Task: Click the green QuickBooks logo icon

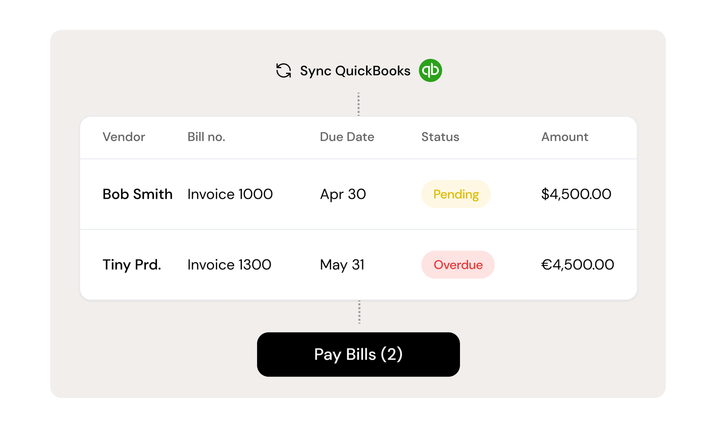Action: (430, 70)
